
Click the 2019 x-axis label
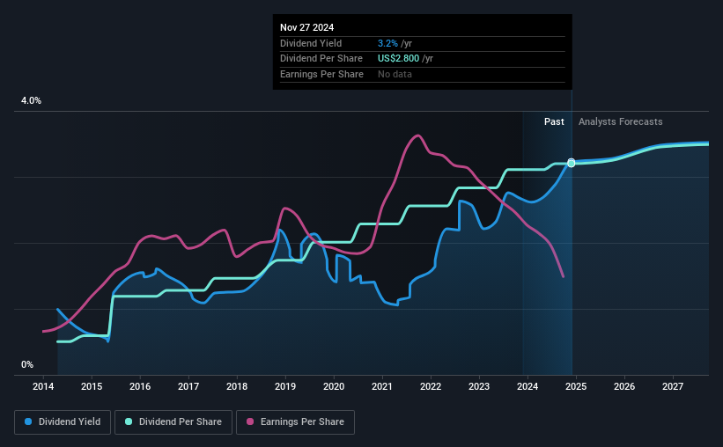285,386
